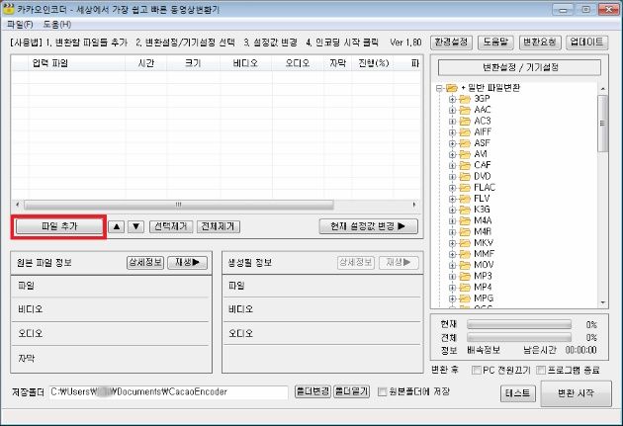The image size is (623, 426).
Task: Click the 크기 column header
Action: 193,63
